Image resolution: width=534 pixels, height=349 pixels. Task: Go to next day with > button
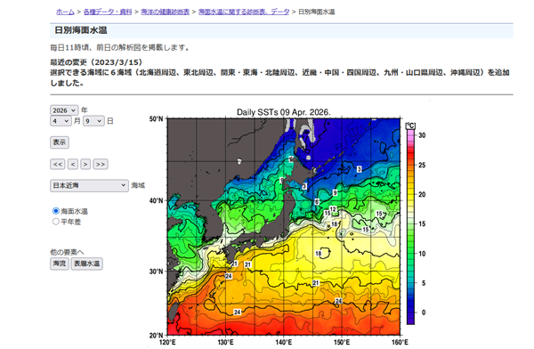click(x=85, y=165)
